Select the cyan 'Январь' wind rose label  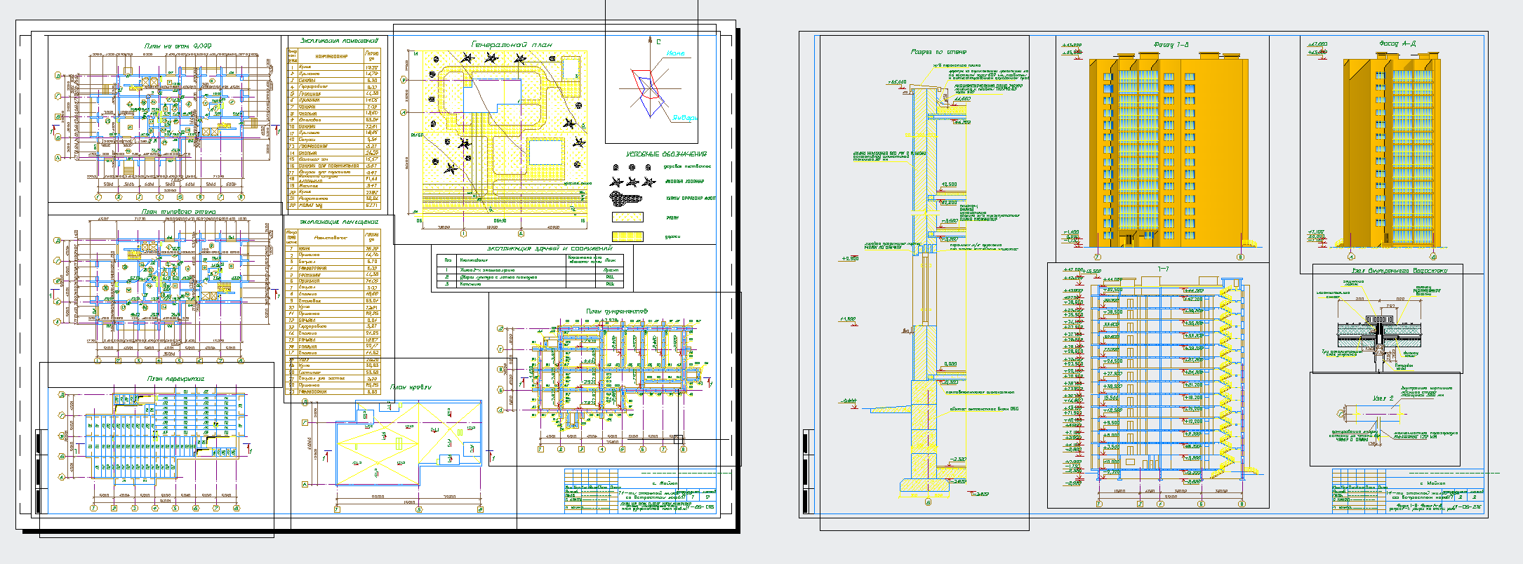click(685, 118)
